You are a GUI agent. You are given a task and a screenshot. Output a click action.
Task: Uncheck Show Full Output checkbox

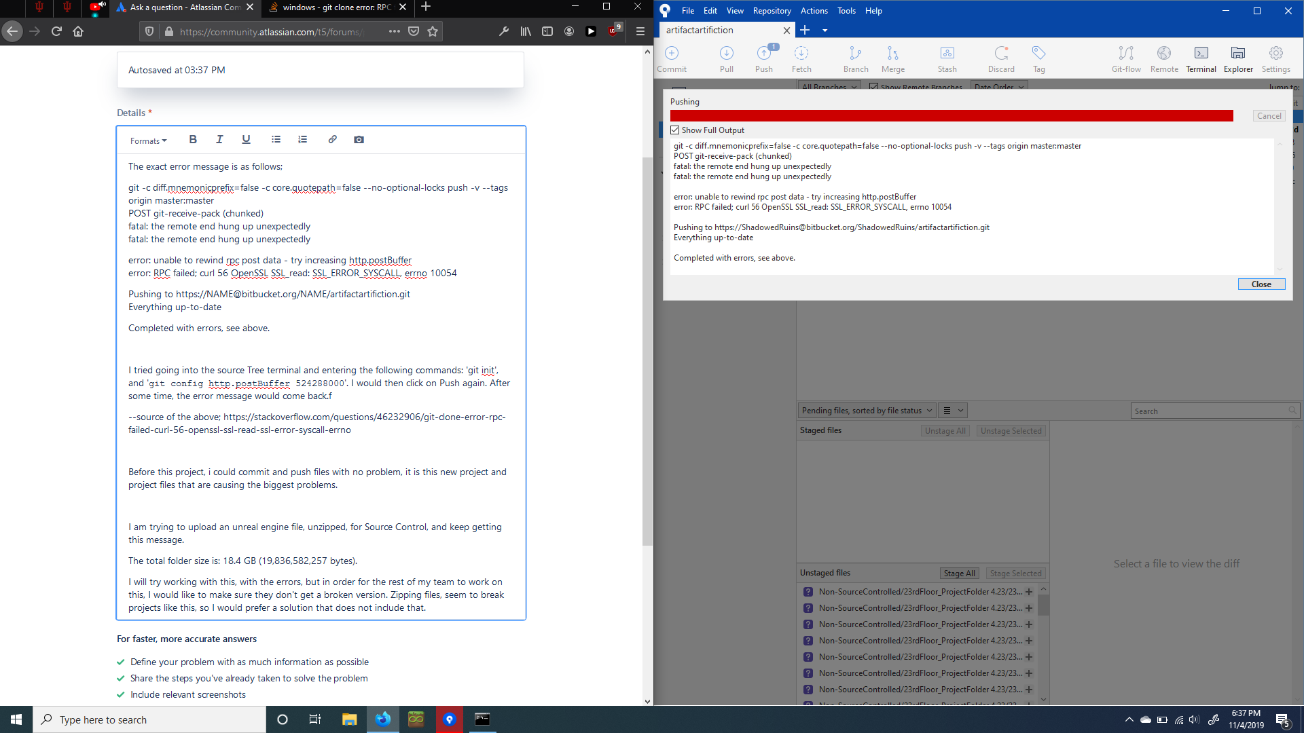(675, 130)
